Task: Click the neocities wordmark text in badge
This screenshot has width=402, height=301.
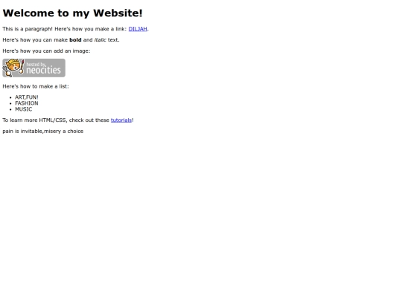Action: tap(44, 70)
